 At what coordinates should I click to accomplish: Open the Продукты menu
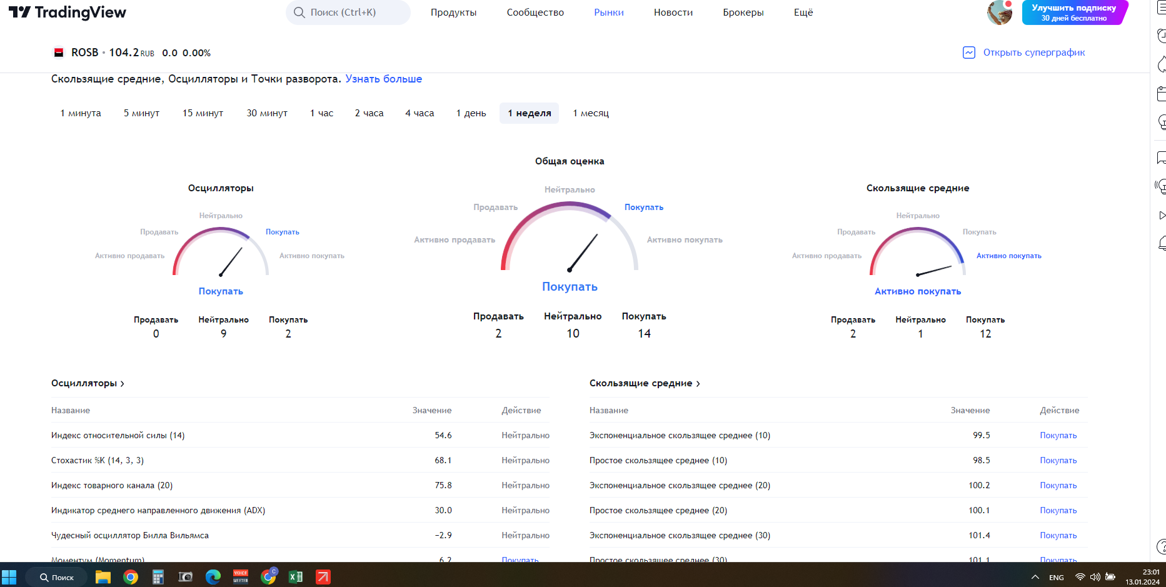tap(453, 13)
